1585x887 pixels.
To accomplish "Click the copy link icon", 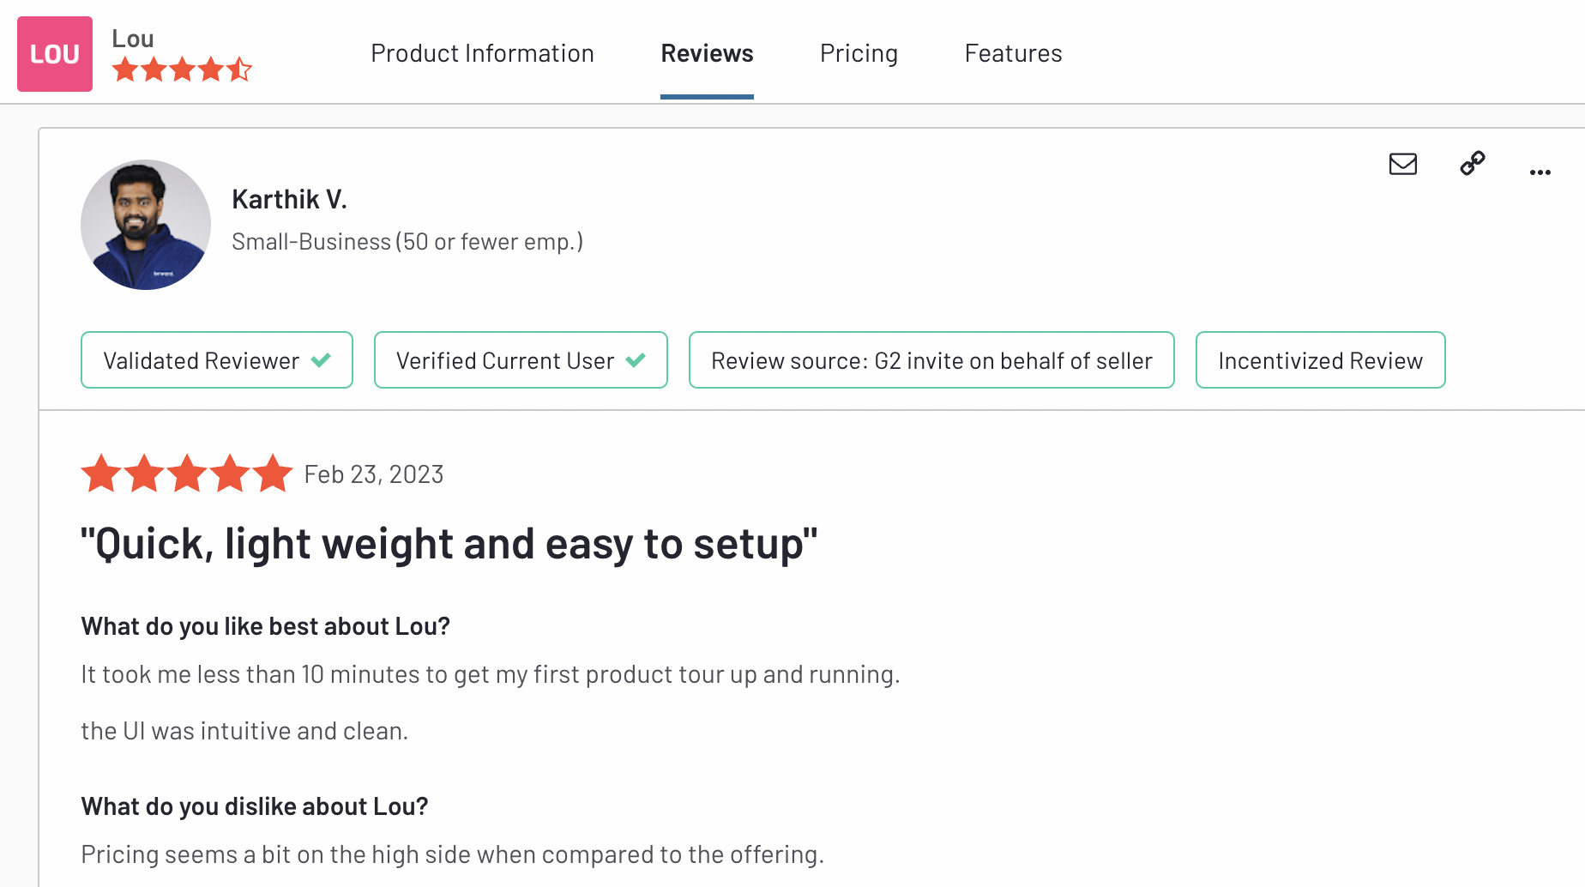I will tap(1473, 164).
